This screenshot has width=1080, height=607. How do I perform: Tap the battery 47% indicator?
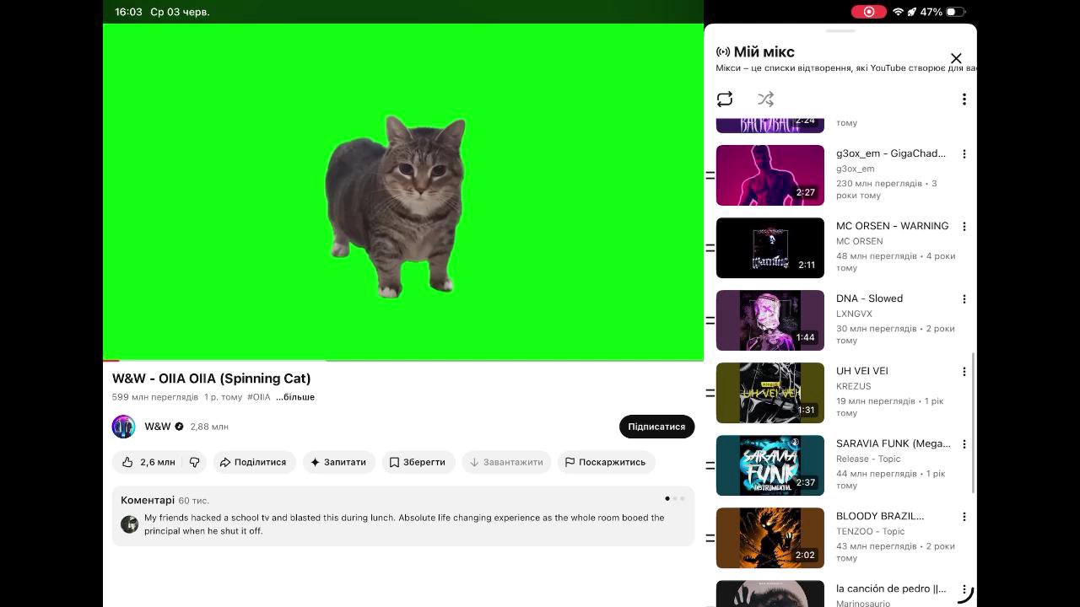tap(942, 12)
